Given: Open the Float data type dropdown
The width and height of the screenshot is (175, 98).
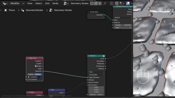Looking at the screenshot, I should coord(96,72).
